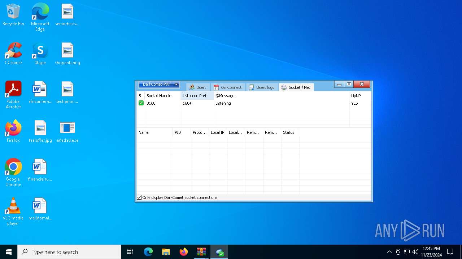Close the DarkComet window
Screen dimensions: 462x259
[362, 85]
